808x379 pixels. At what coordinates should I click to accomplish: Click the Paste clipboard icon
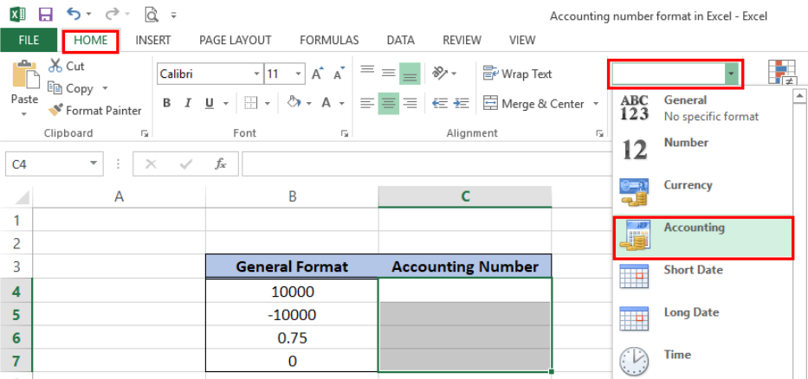click(25, 74)
